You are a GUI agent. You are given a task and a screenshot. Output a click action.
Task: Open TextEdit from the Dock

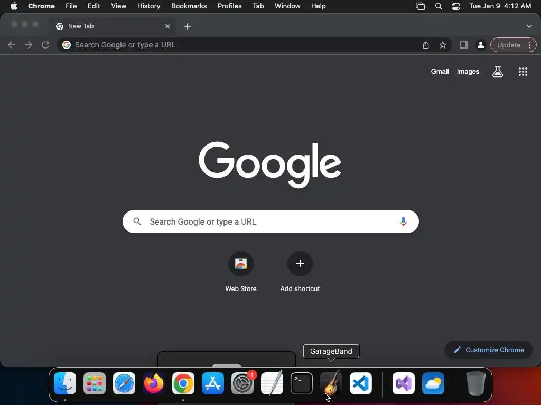(272, 383)
